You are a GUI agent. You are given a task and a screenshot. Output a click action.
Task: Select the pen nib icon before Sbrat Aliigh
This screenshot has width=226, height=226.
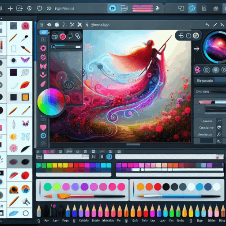tap(87, 25)
